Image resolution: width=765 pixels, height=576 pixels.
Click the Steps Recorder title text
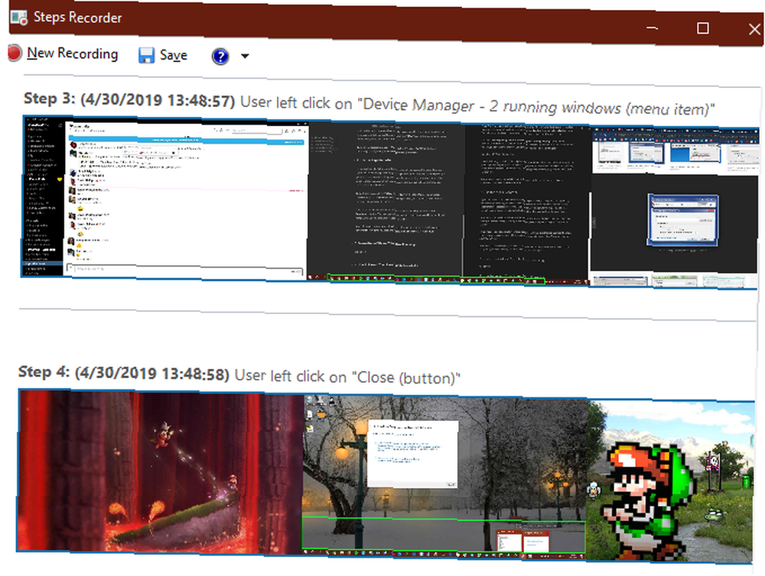(77, 17)
